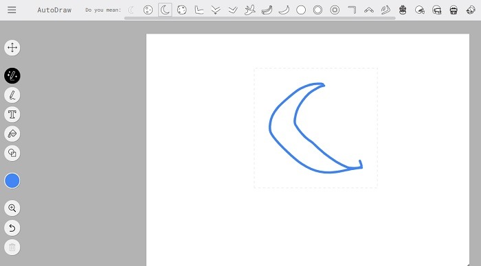Open the blue color picker swatch

[12, 180]
